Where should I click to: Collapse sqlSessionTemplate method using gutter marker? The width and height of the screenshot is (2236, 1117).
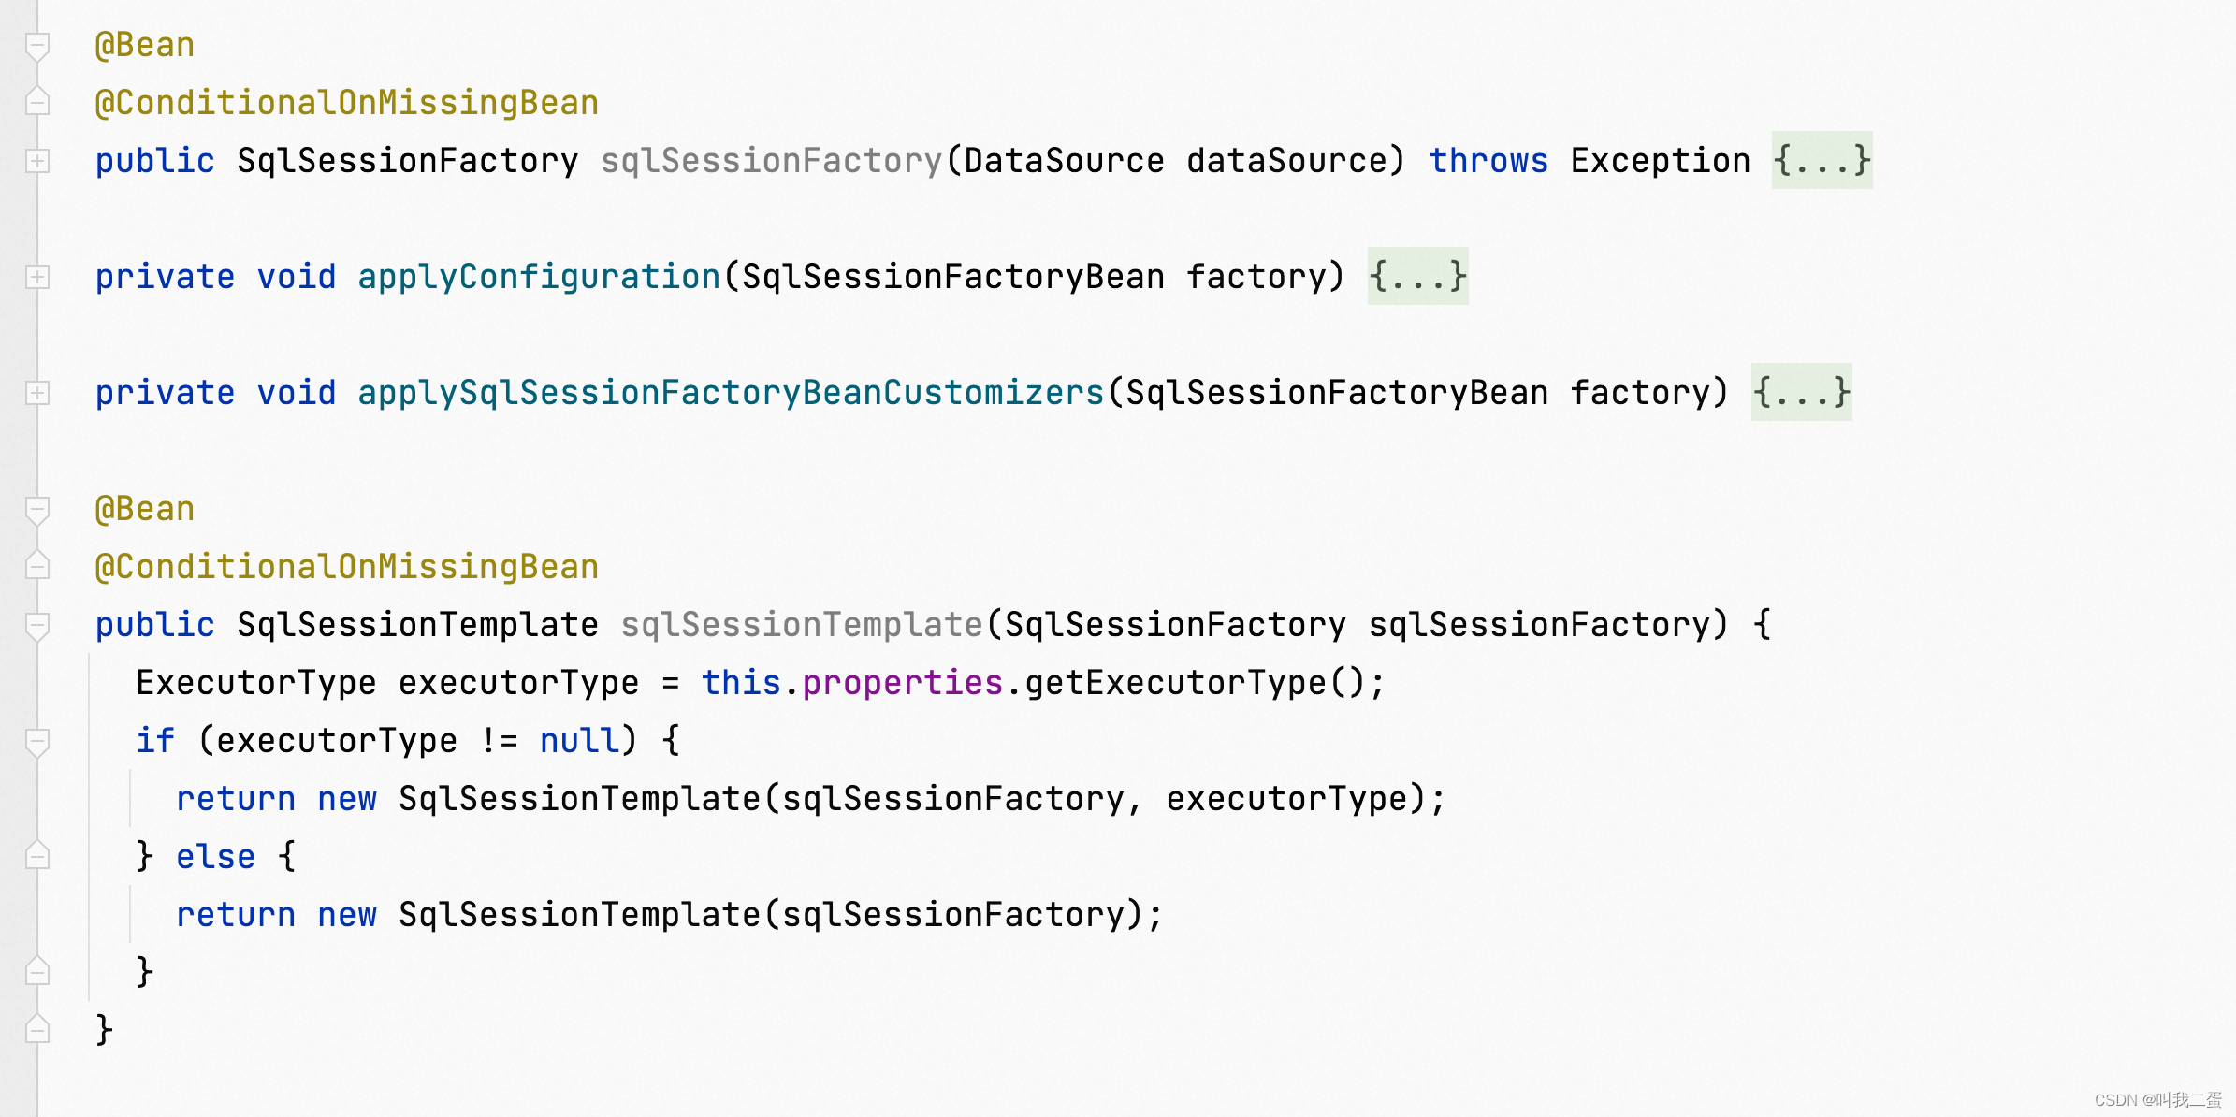(37, 625)
